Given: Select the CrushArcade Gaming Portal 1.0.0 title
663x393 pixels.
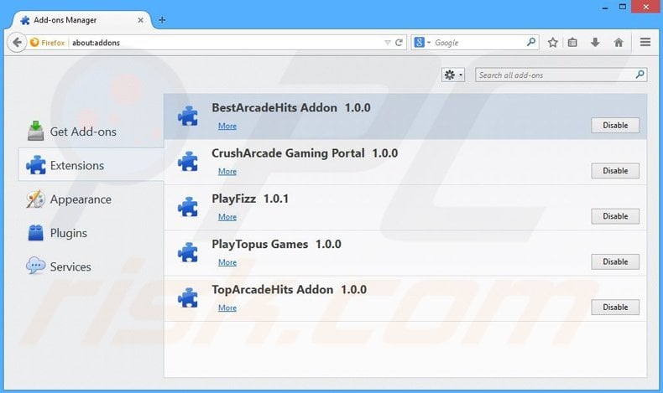Looking at the screenshot, I should 305,153.
